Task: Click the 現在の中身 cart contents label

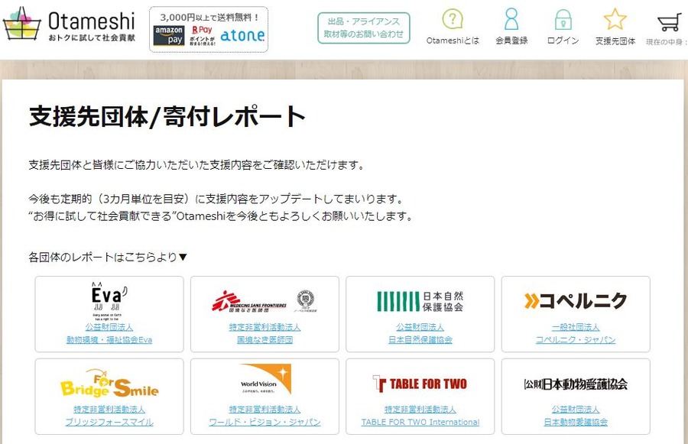Action: coord(666,42)
